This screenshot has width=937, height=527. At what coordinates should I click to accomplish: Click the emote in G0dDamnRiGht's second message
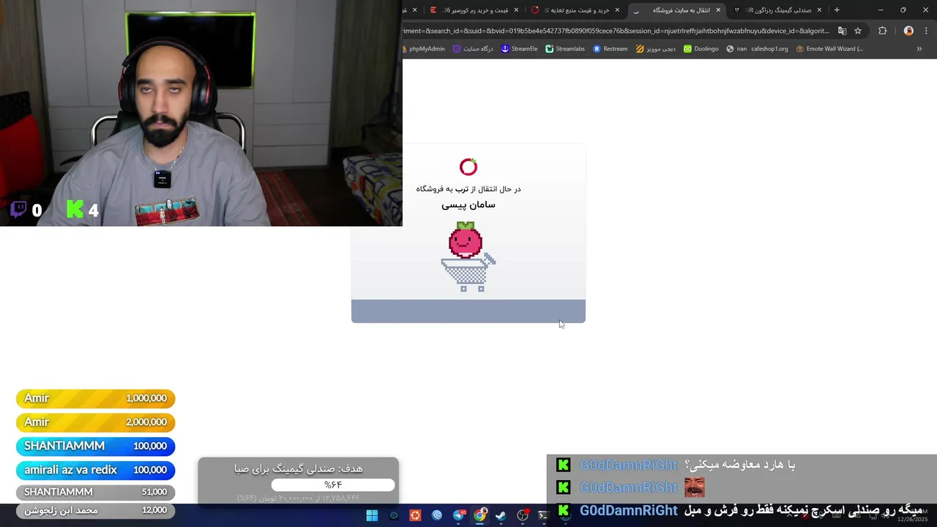point(695,487)
